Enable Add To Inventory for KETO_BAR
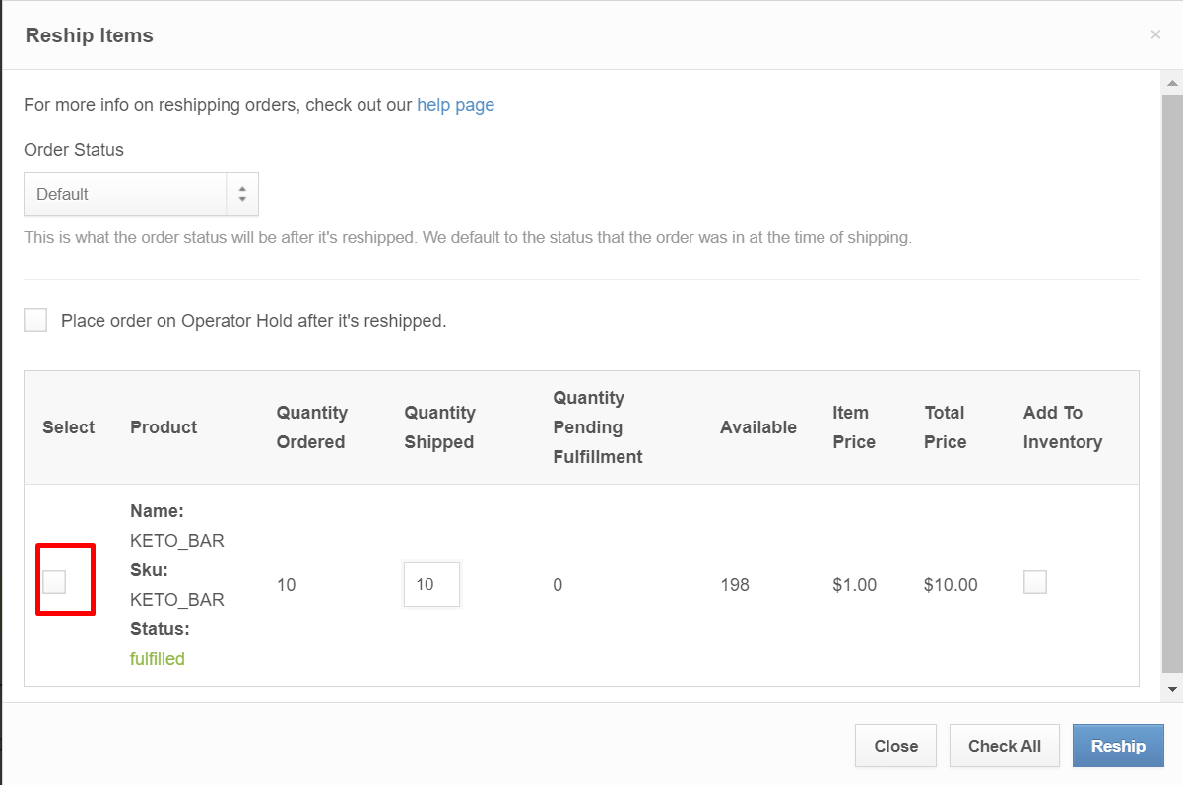 tap(1034, 582)
